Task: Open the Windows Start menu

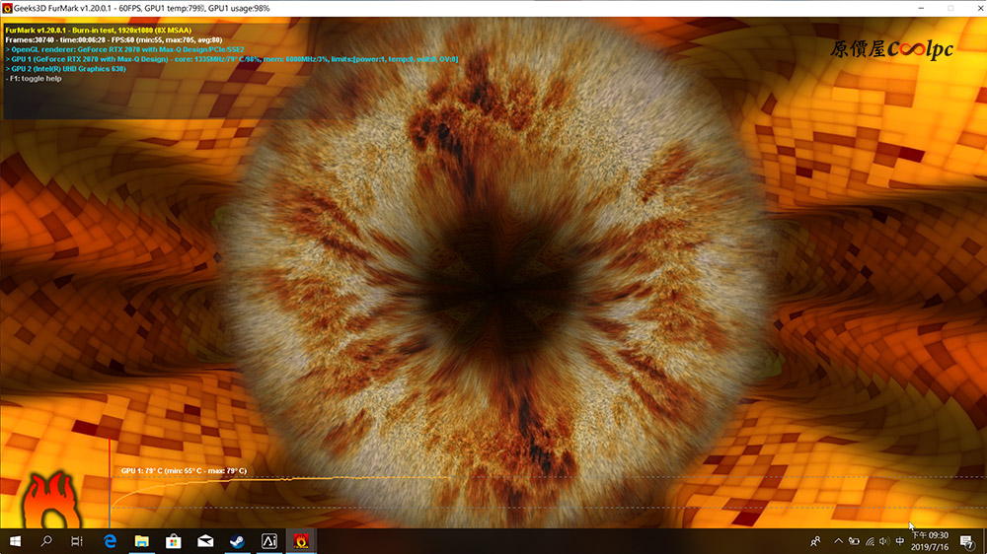Action: 15,541
